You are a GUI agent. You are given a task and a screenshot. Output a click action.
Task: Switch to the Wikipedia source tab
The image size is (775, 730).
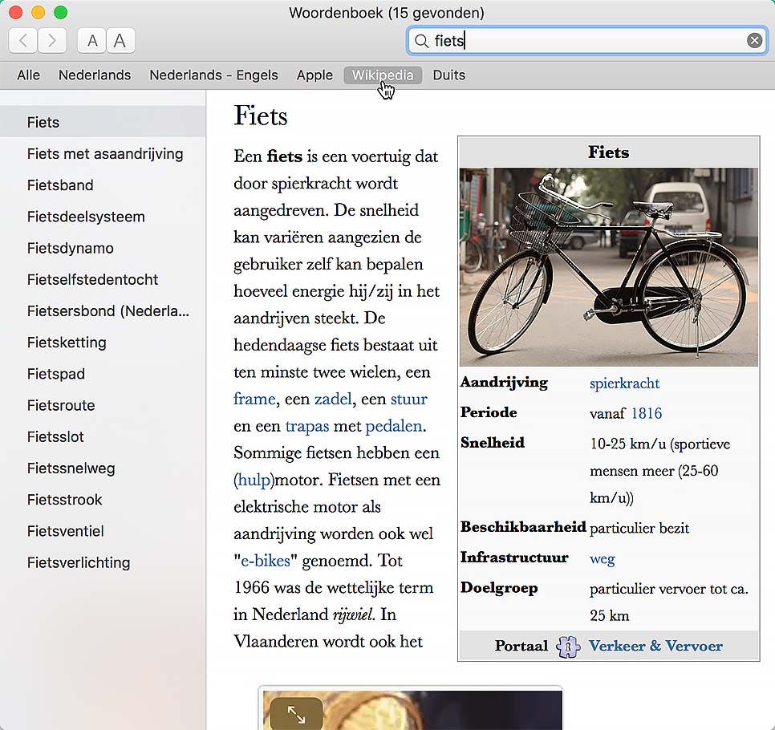(x=383, y=75)
